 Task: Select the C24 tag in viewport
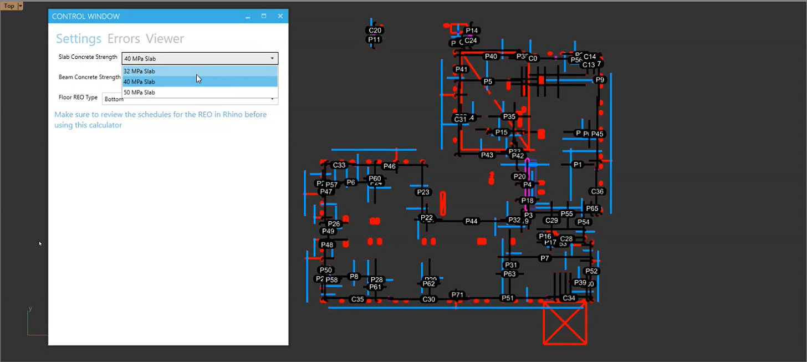(471, 40)
